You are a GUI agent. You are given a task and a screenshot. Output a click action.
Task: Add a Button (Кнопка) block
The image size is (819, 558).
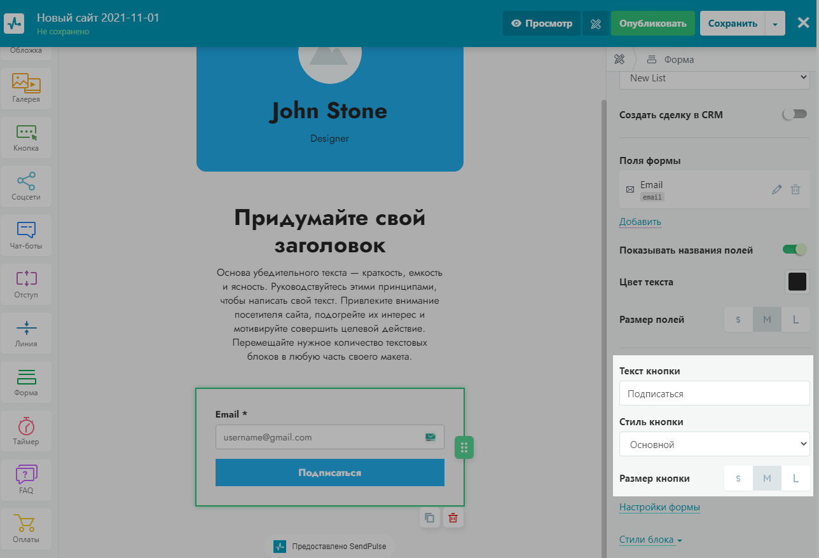(26, 137)
